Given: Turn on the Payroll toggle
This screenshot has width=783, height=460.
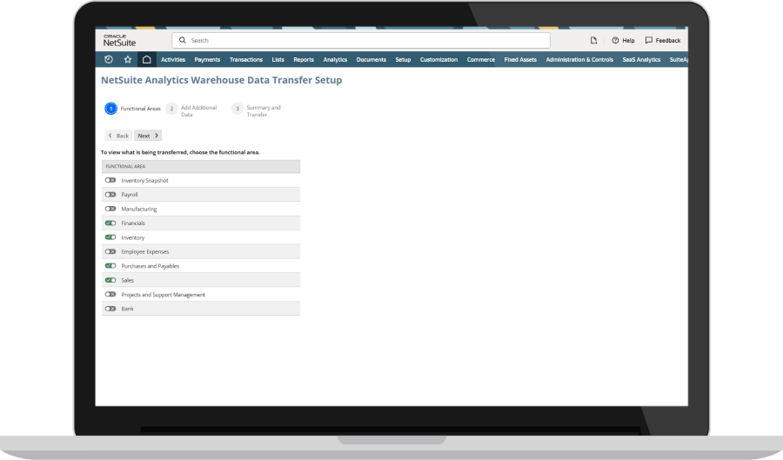Looking at the screenshot, I should [x=110, y=195].
